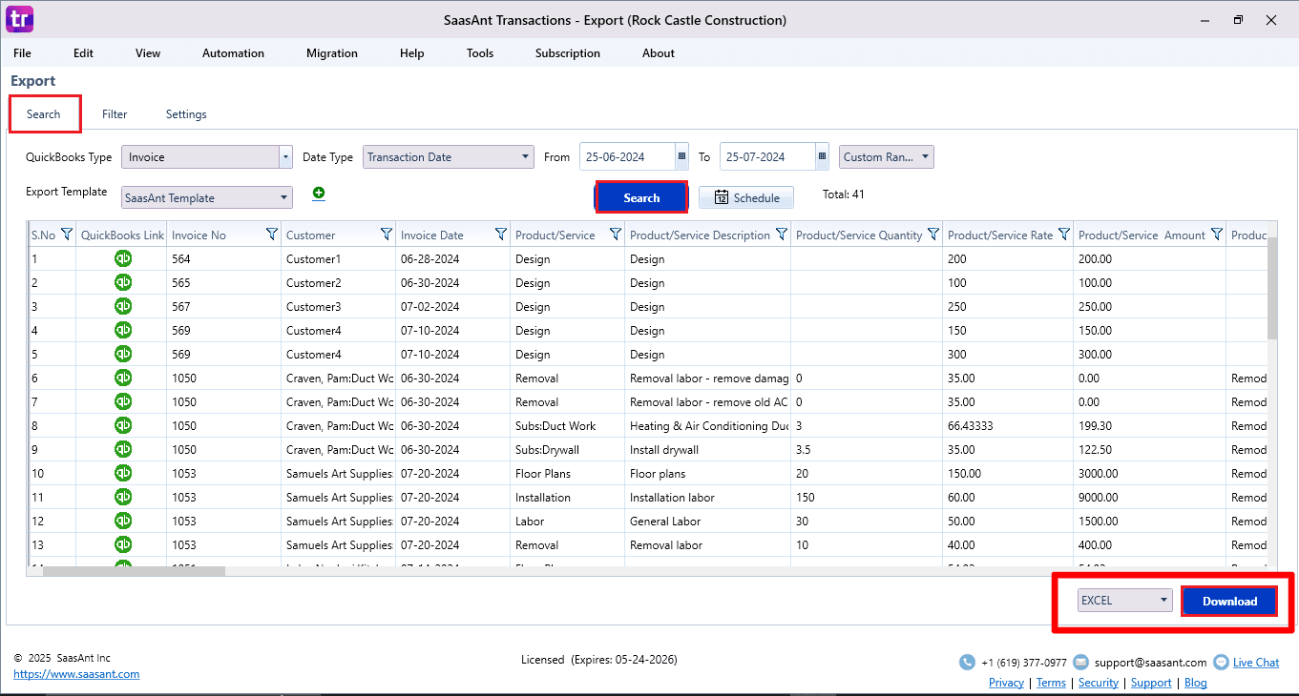Filter the Customer column
The image size is (1299, 696).
pyautogui.click(x=386, y=234)
